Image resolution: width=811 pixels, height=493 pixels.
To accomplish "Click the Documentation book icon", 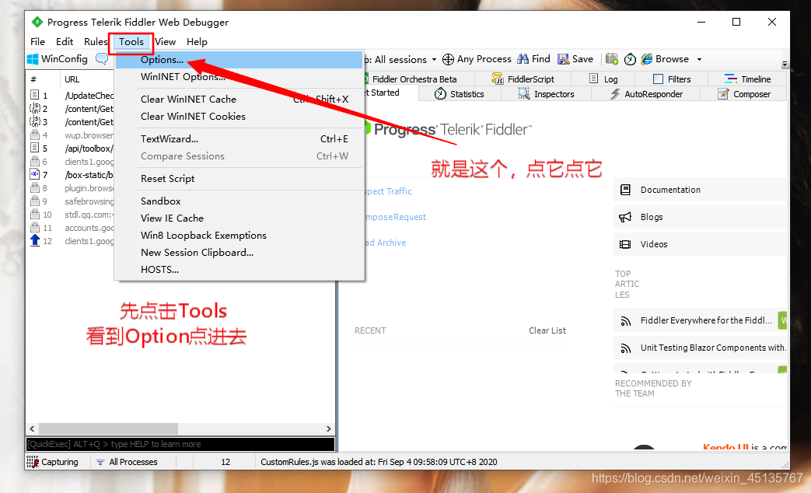I will 625,190.
